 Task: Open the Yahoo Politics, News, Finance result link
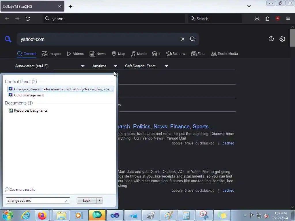tap(166, 127)
